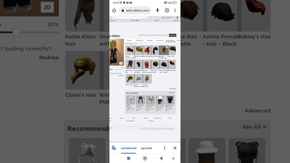The width and height of the screenshot is (290, 163).
Task: Open the Gift Cards footer link
Action: (x=158, y=118)
